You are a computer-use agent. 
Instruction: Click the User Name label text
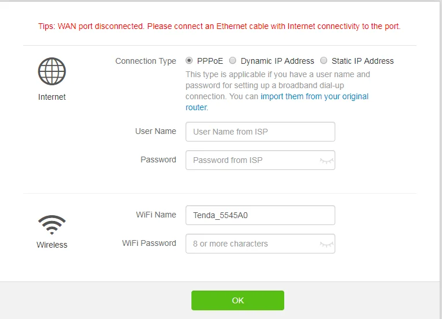[x=155, y=131]
